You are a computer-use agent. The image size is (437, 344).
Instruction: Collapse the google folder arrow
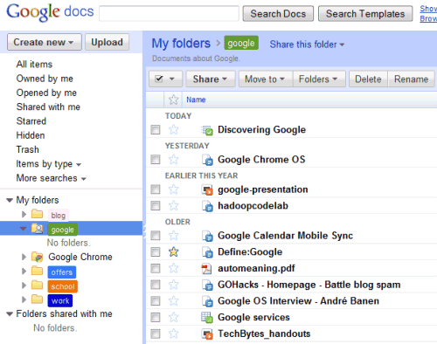[24, 229]
